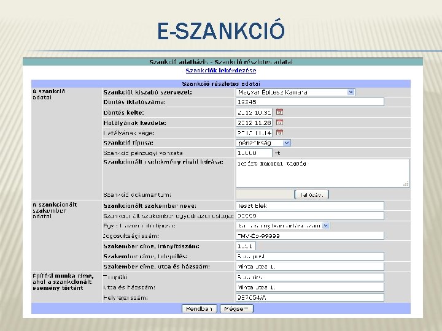Screen dimensions: 442x331
Task: Focus the szakember egyedi azonosítója field
Action: coord(310,216)
